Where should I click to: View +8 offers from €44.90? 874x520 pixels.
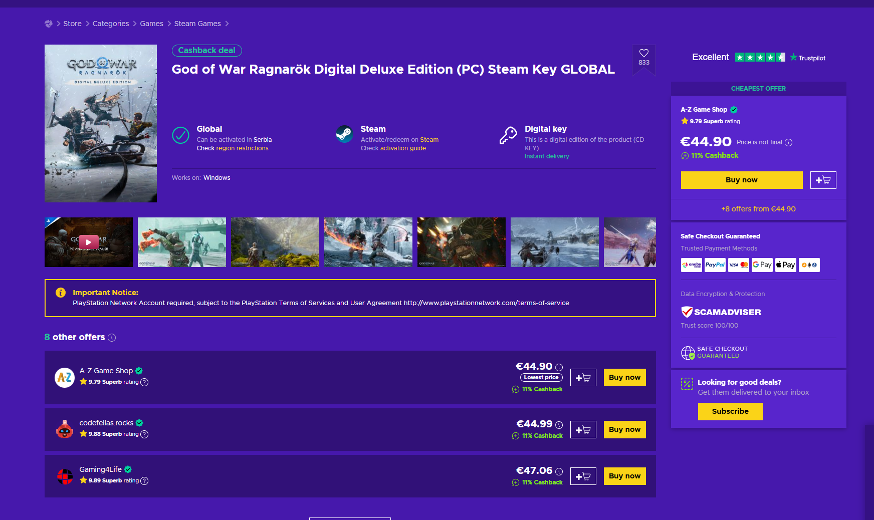coord(758,209)
